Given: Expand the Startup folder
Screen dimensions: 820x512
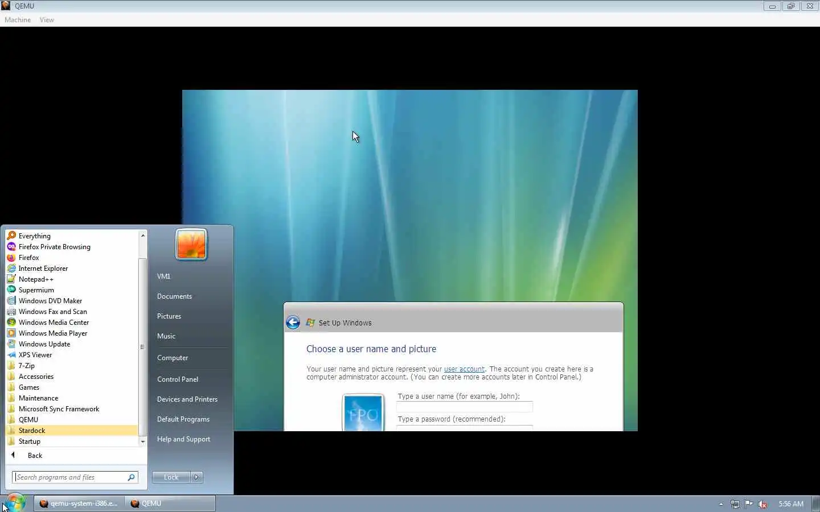Looking at the screenshot, I should click(71, 441).
